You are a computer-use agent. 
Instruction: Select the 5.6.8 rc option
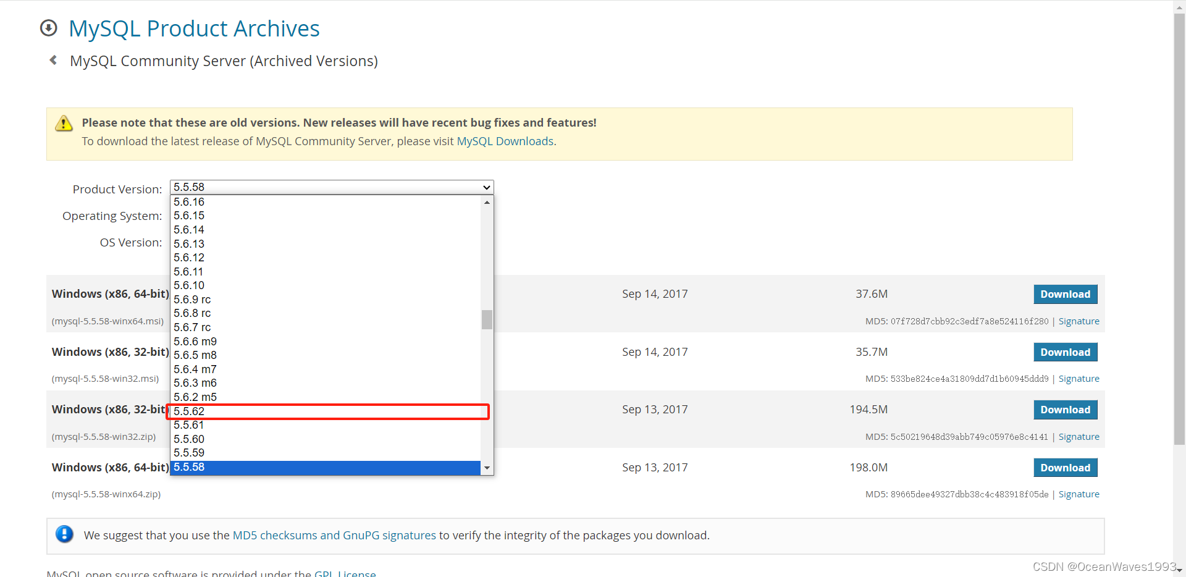pos(326,313)
